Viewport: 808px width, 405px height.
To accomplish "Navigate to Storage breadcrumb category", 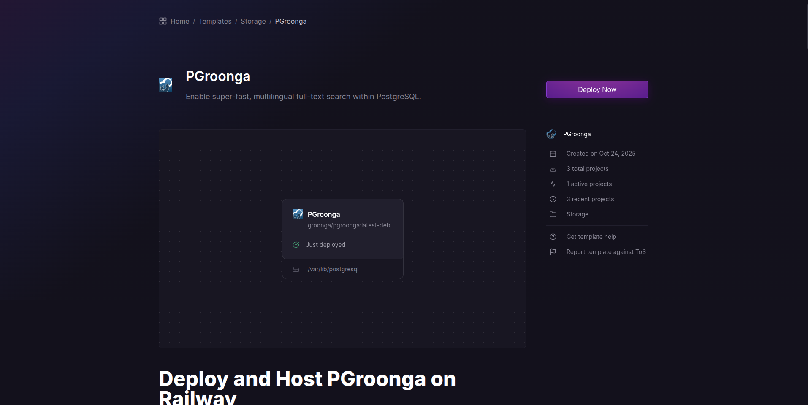I will coord(253,21).
